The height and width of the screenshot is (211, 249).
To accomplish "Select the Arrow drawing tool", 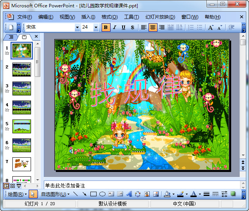I will 84,194.
